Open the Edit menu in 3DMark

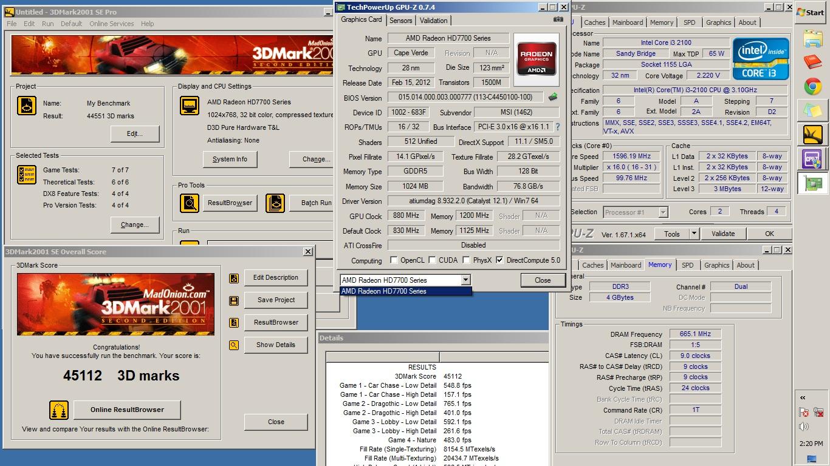(x=29, y=24)
